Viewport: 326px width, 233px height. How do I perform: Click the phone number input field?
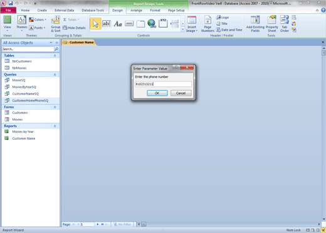[x=163, y=84]
